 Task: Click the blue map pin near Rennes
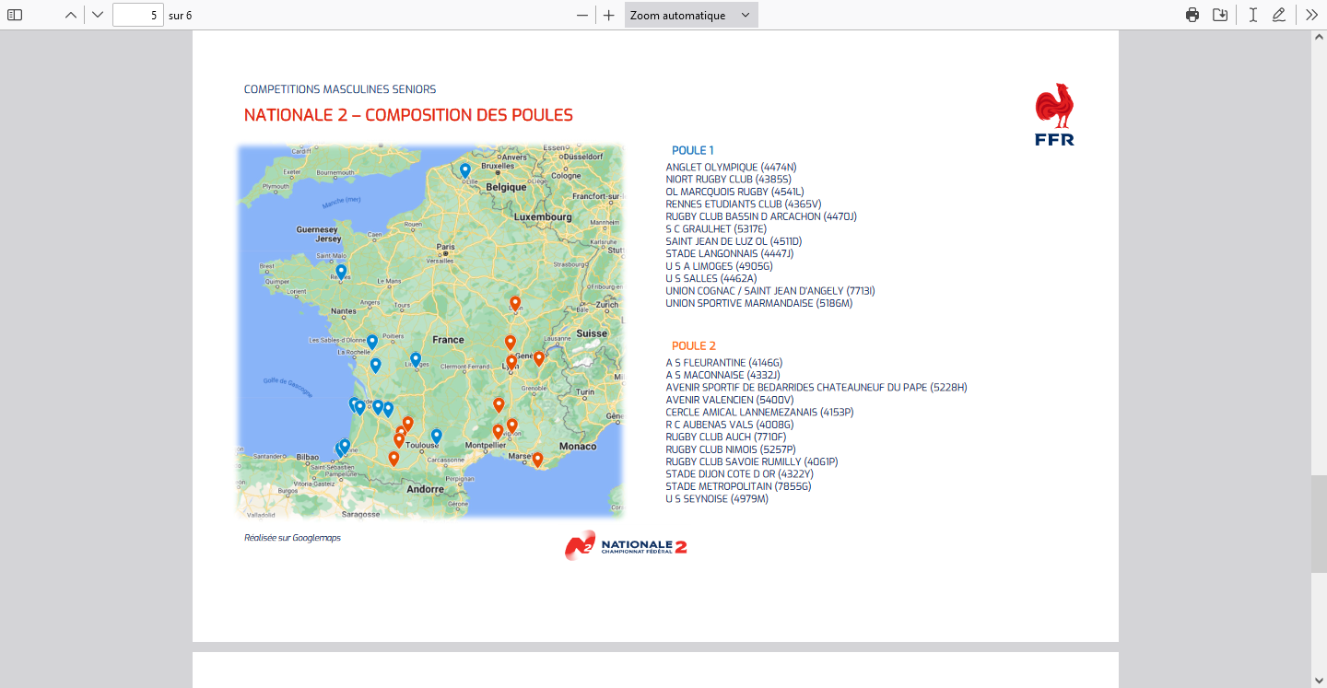(341, 272)
